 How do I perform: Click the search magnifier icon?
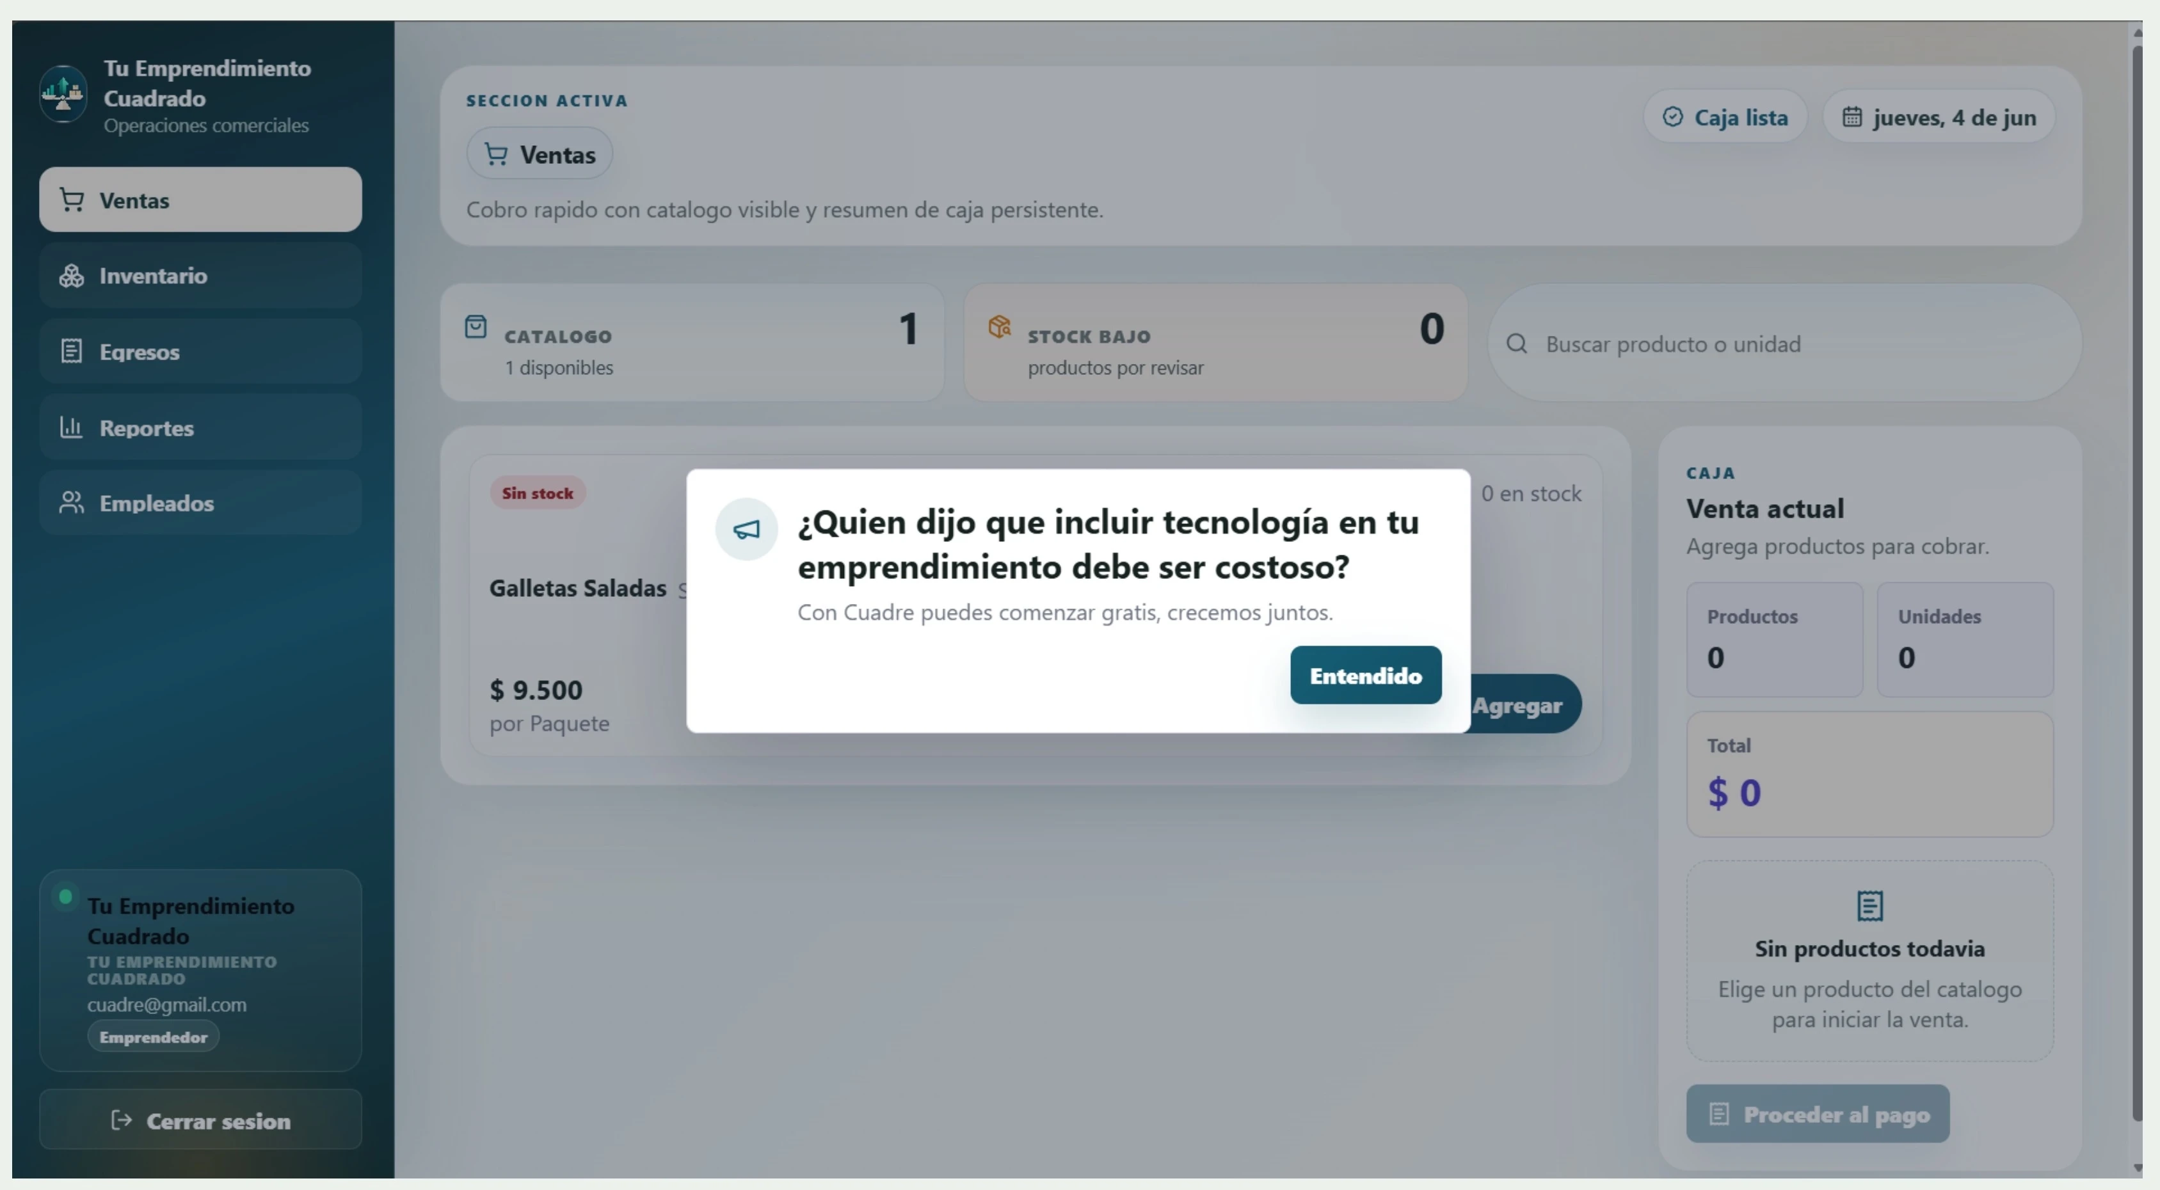point(1516,344)
